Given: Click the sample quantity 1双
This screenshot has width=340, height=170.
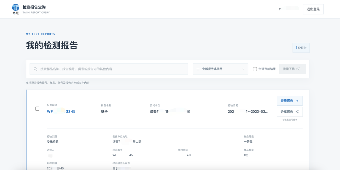Looking at the screenshot, I should pyautogui.click(x=246, y=155).
